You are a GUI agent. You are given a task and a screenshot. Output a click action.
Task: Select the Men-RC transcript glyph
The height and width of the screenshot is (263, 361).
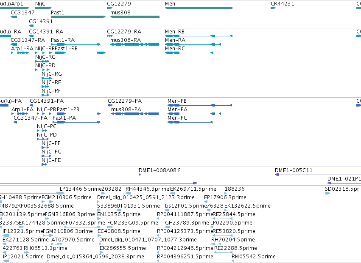(x=189, y=53)
